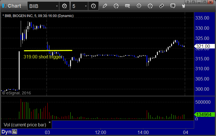Select the pencil drawing tool

(105, 6)
